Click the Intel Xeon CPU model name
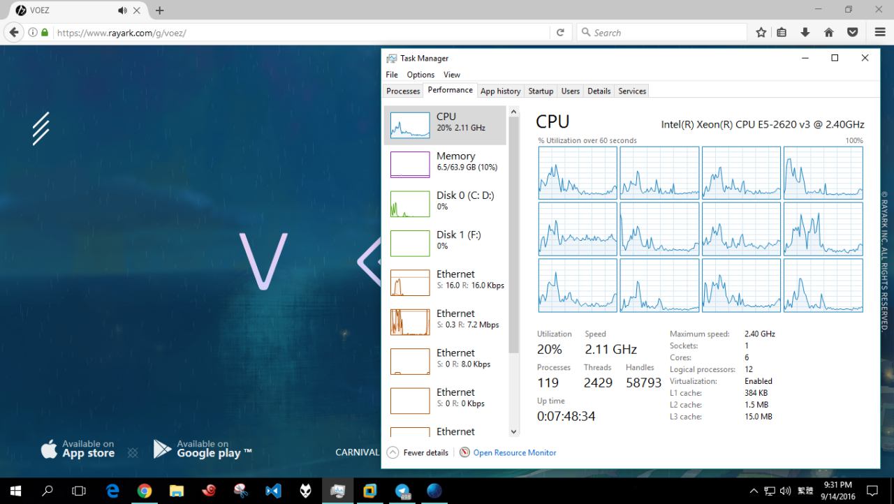This screenshot has height=504, width=894. coord(763,124)
